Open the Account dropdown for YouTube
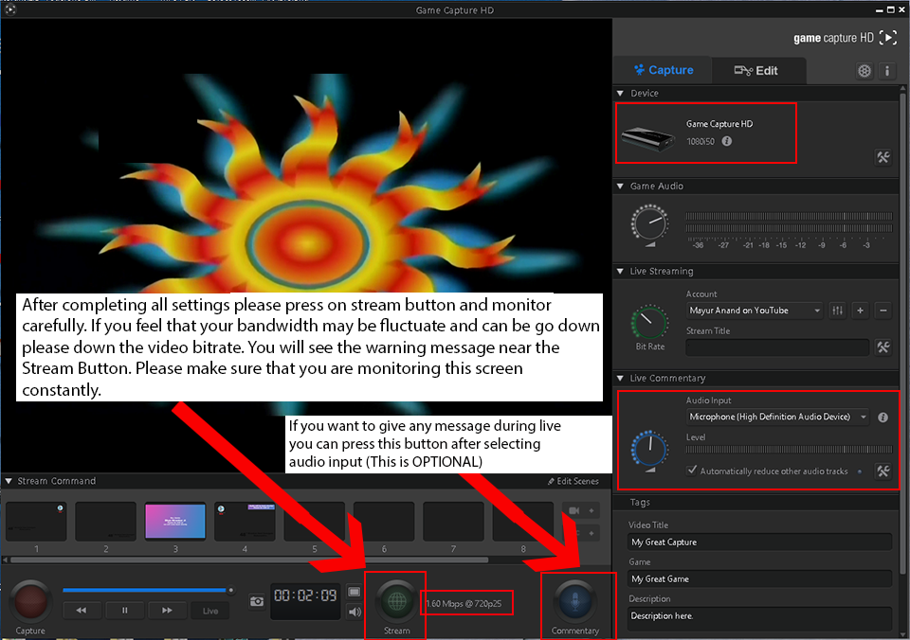The width and height of the screenshot is (910, 640). (755, 311)
